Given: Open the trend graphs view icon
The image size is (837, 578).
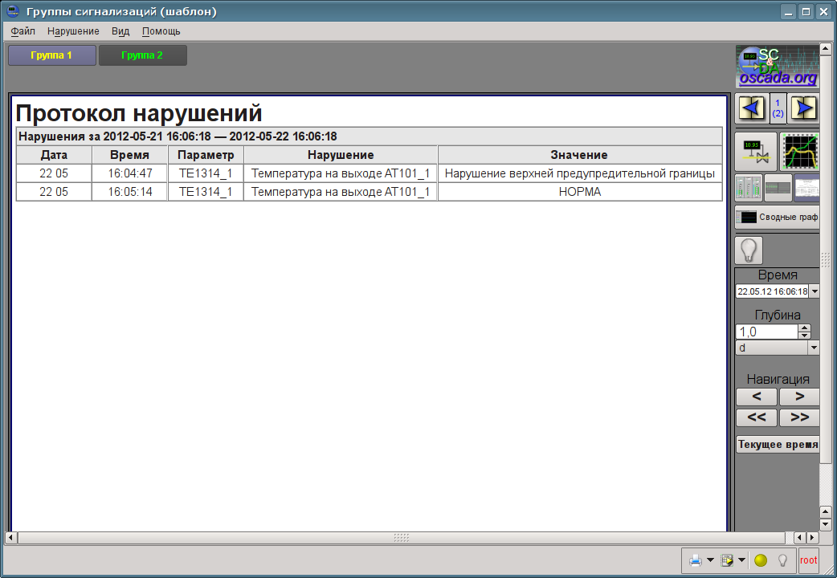Looking at the screenshot, I should pos(800,152).
